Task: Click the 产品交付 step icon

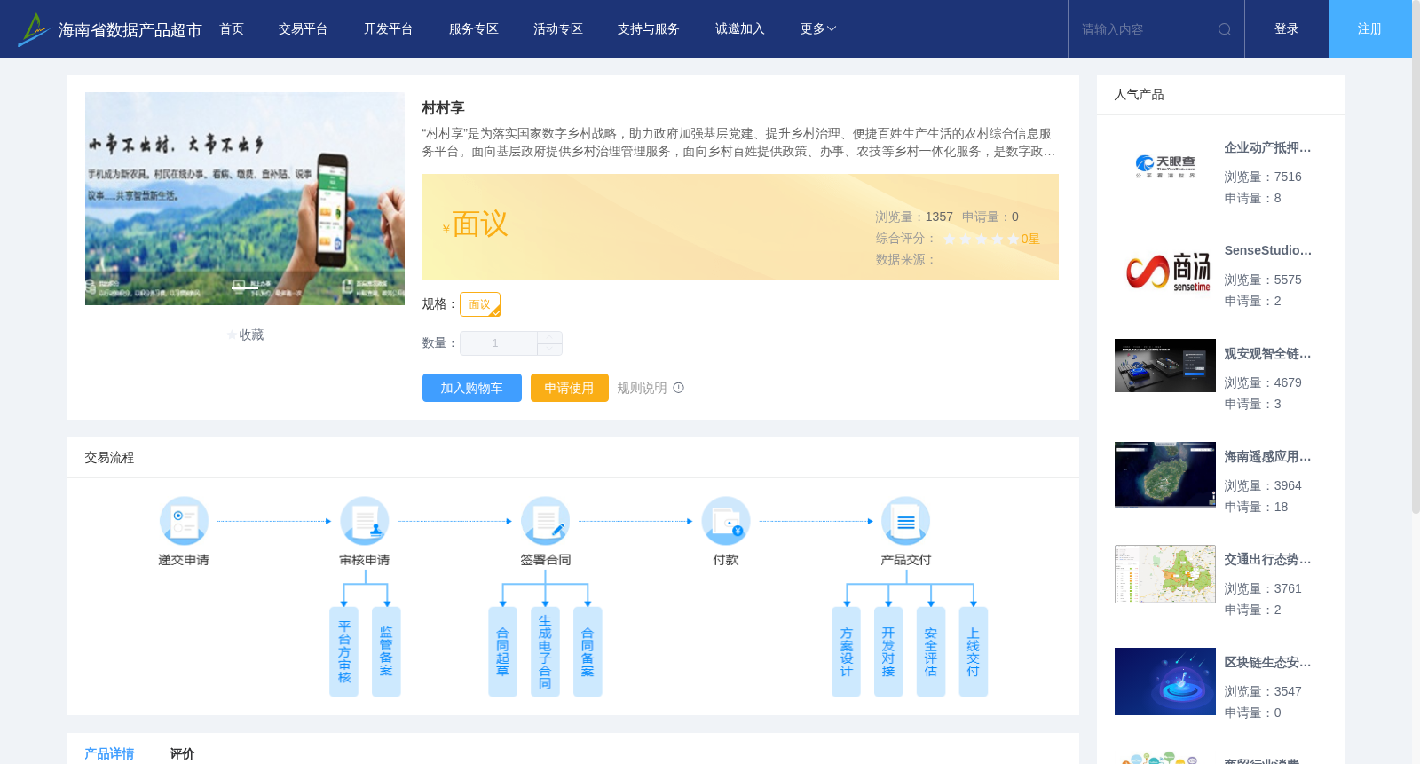Action: pos(906,520)
